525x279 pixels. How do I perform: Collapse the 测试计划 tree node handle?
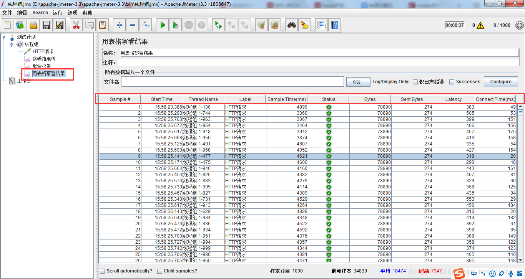pyautogui.click(x=4, y=37)
